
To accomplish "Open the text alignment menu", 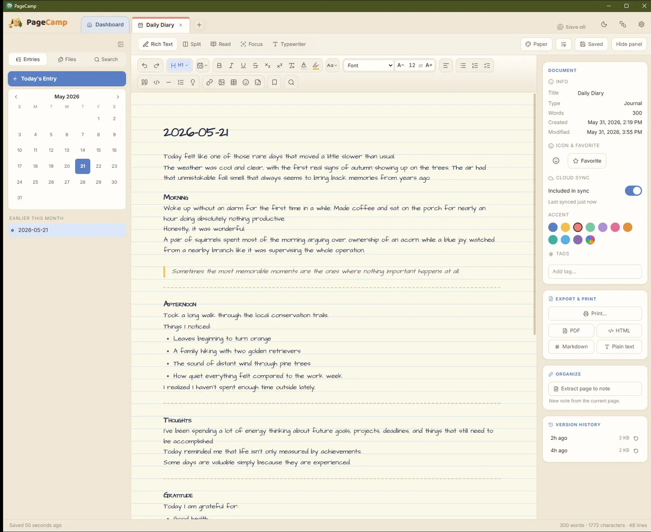I will click(446, 66).
